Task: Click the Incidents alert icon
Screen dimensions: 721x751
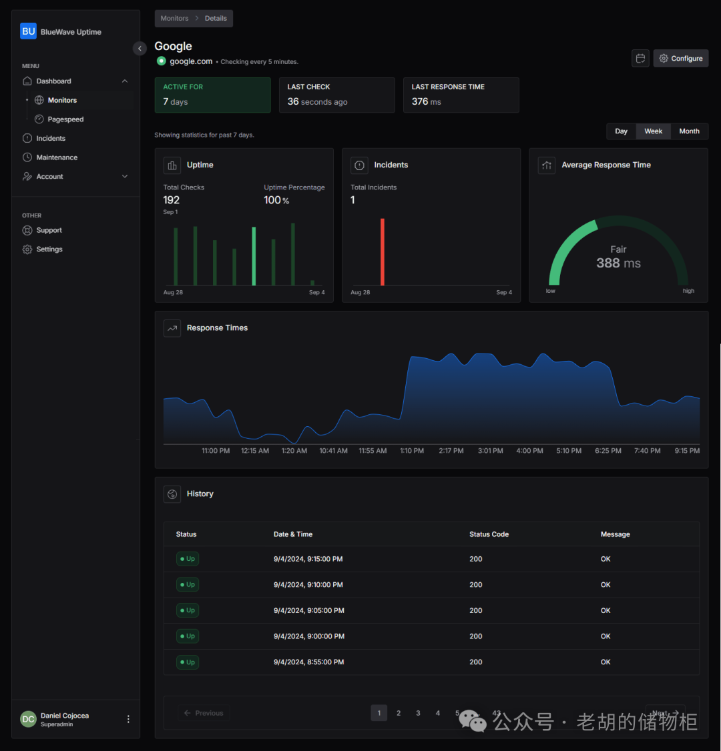Action: coord(27,139)
